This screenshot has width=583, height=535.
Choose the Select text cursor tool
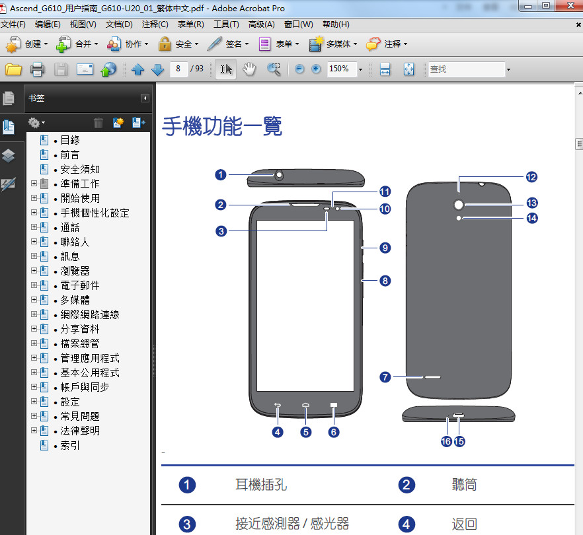coord(225,69)
